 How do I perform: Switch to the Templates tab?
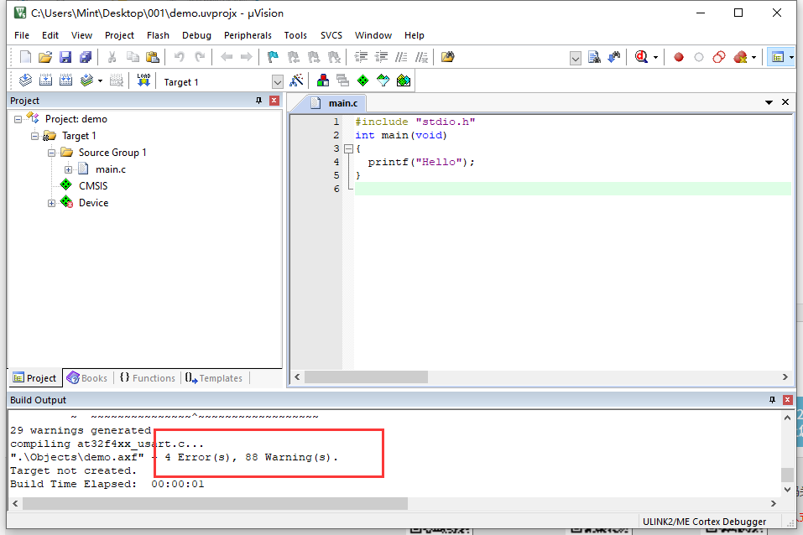214,378
